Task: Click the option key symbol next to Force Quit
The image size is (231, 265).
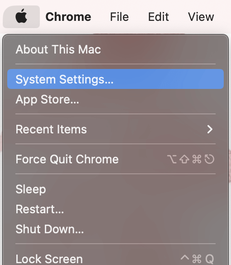Action: [x=172, y=159]
